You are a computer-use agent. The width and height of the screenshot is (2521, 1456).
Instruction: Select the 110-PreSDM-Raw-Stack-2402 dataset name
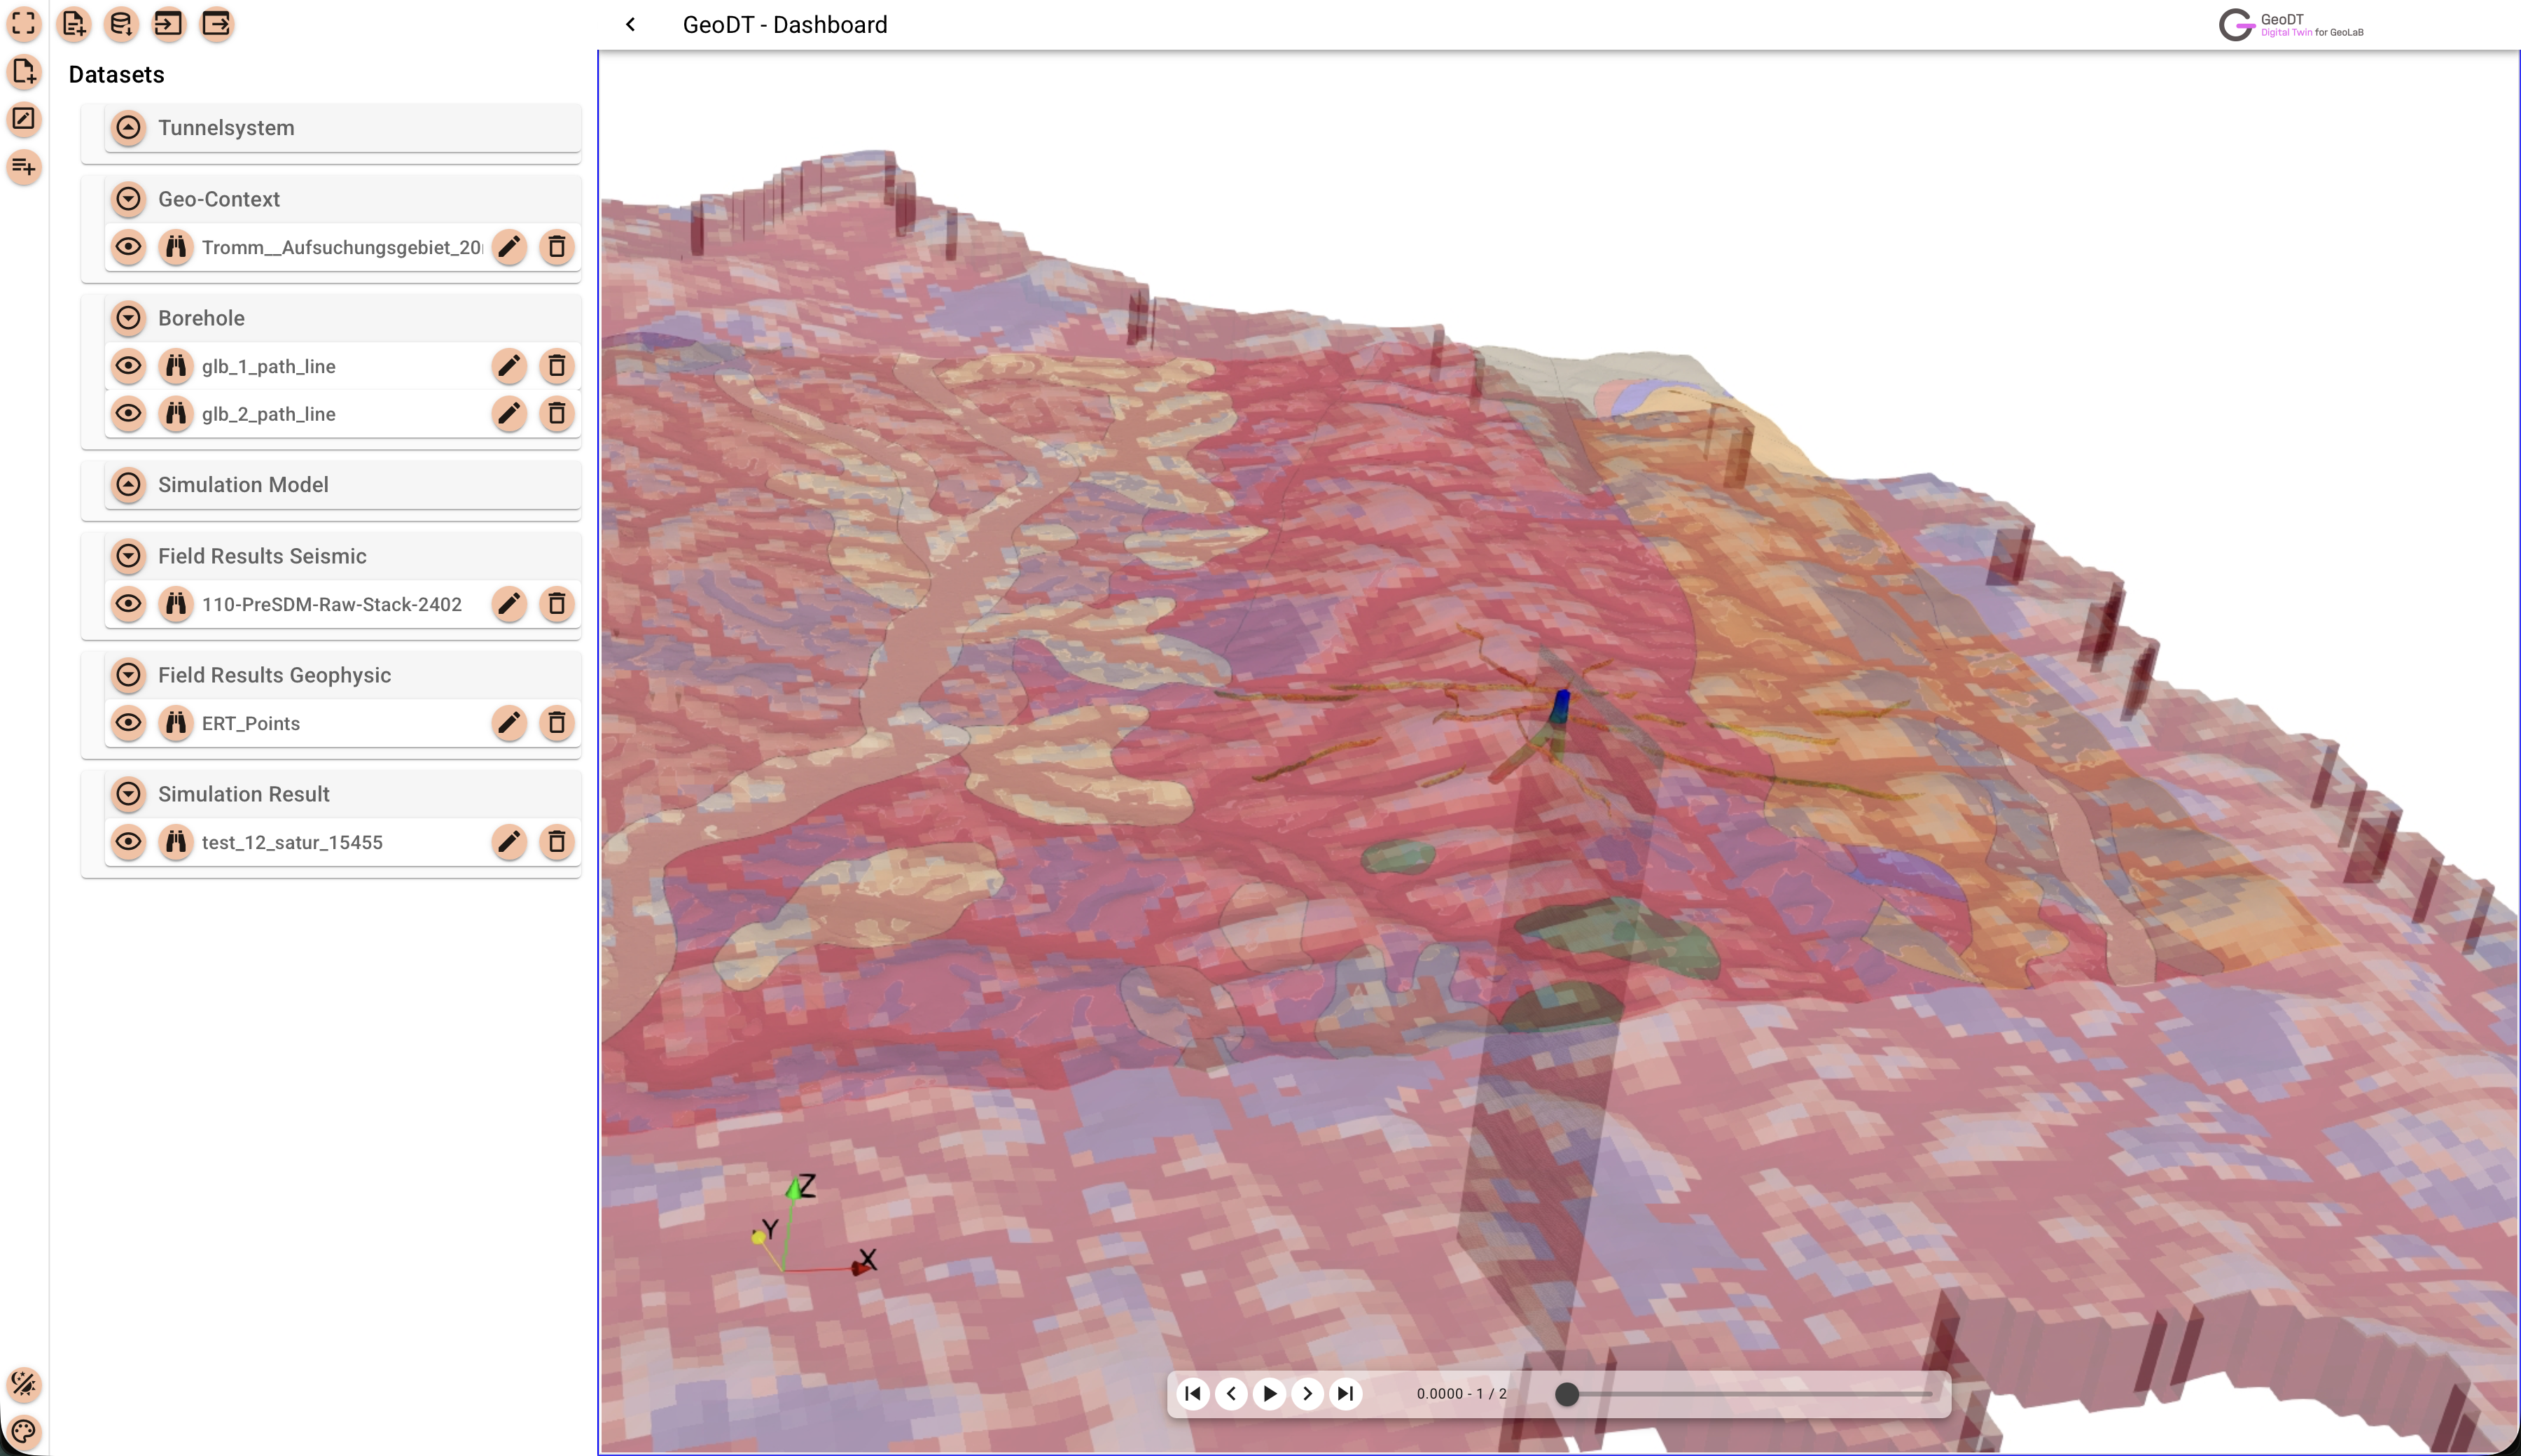(x=331, y=604)
